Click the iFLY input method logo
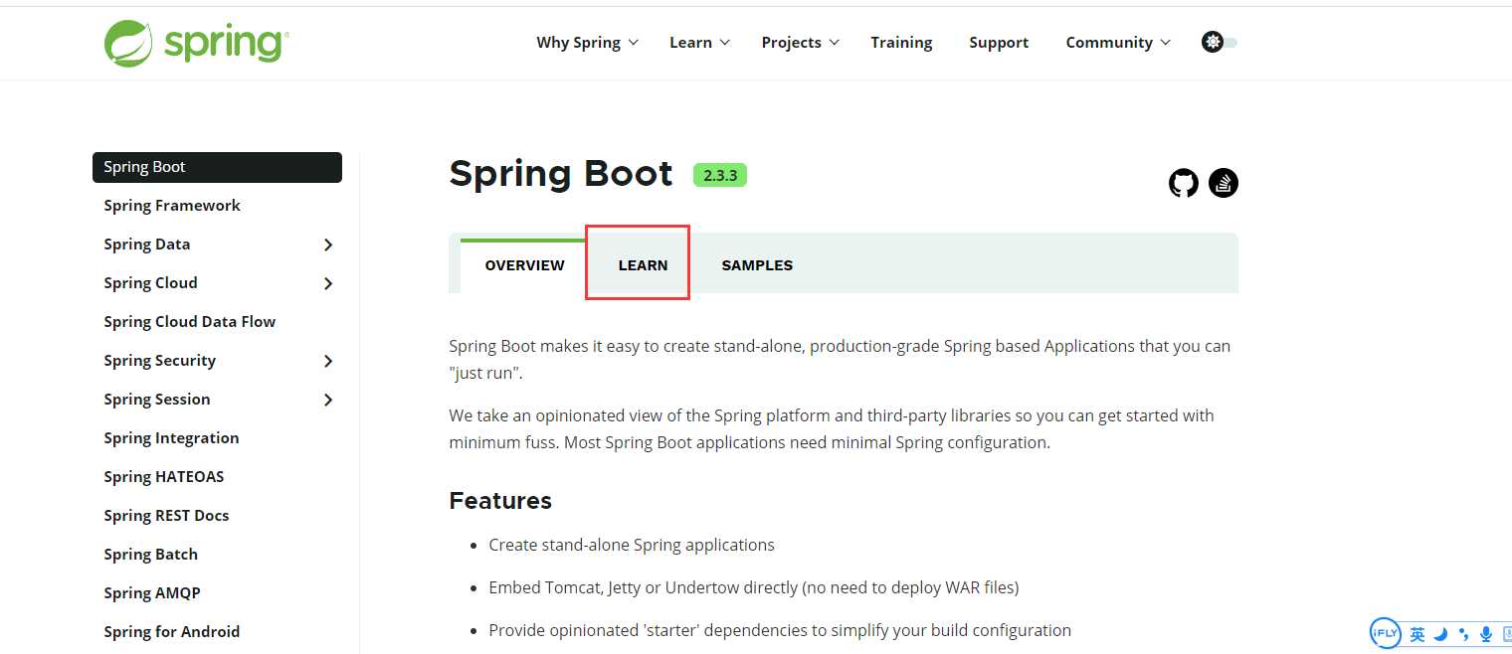1512x654 pixels. (x=1386, y=633)
